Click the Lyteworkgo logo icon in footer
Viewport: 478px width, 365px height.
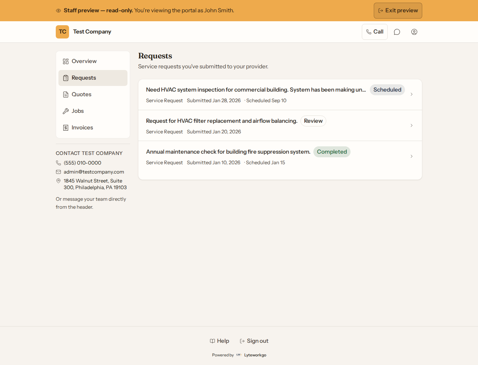(239, 355)
